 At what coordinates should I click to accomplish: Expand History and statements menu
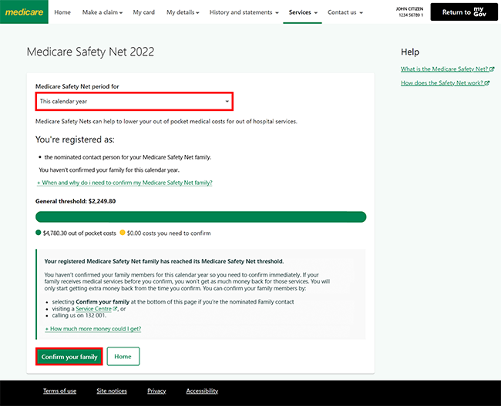pos(244,12)
